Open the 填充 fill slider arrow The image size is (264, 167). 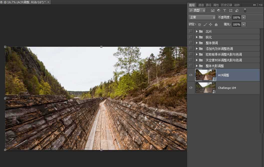244,24
